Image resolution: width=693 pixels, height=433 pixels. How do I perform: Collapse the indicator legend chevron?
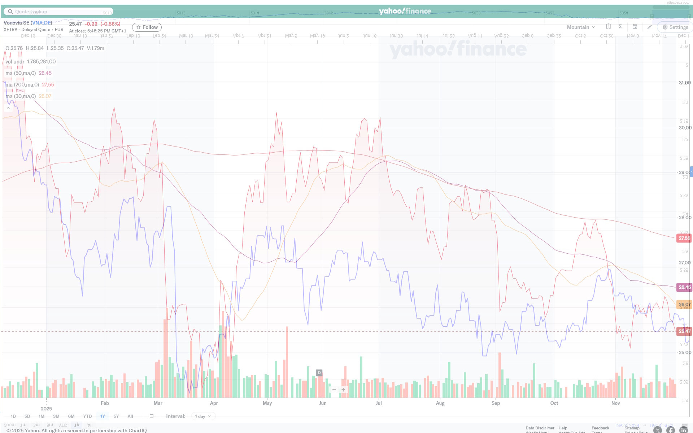click(x=8, y=108)
